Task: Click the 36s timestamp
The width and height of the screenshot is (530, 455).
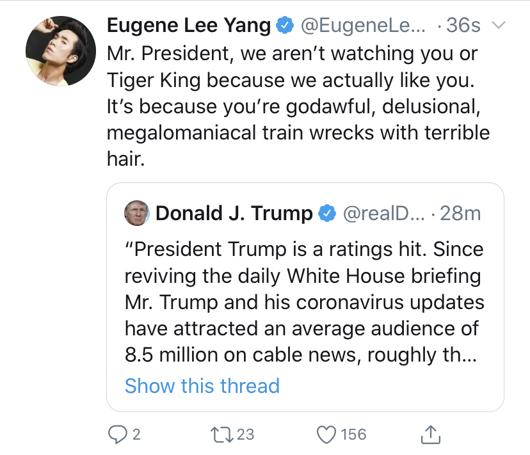Action: pyautogui.click(x=463, y=26)
